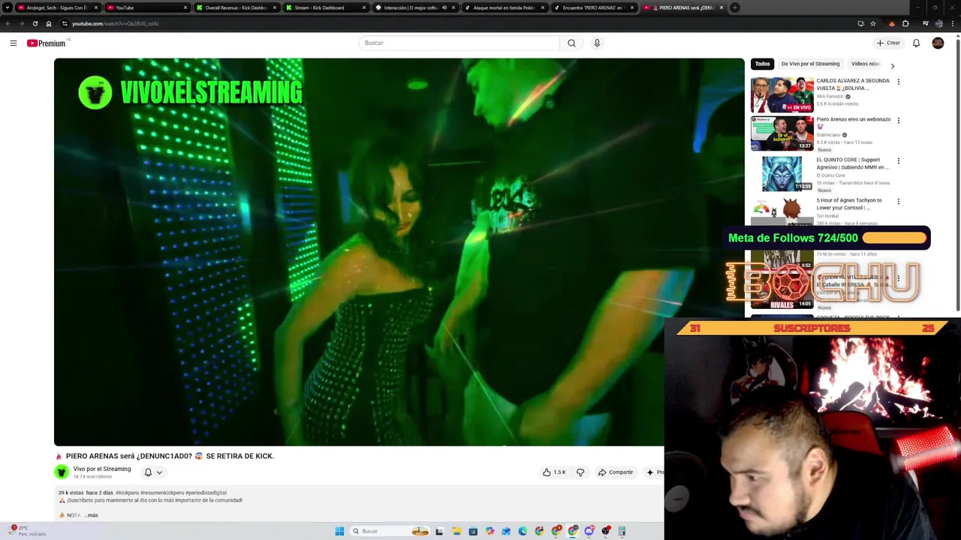
Task: Click the main video player
Action: point(399,252)
